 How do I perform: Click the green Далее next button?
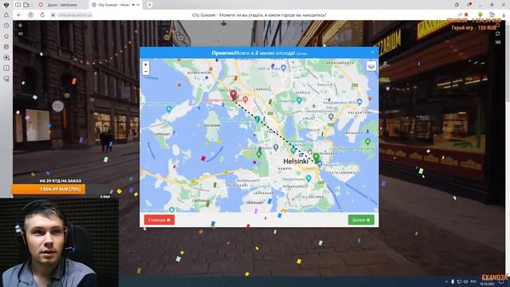pos(361,220)
